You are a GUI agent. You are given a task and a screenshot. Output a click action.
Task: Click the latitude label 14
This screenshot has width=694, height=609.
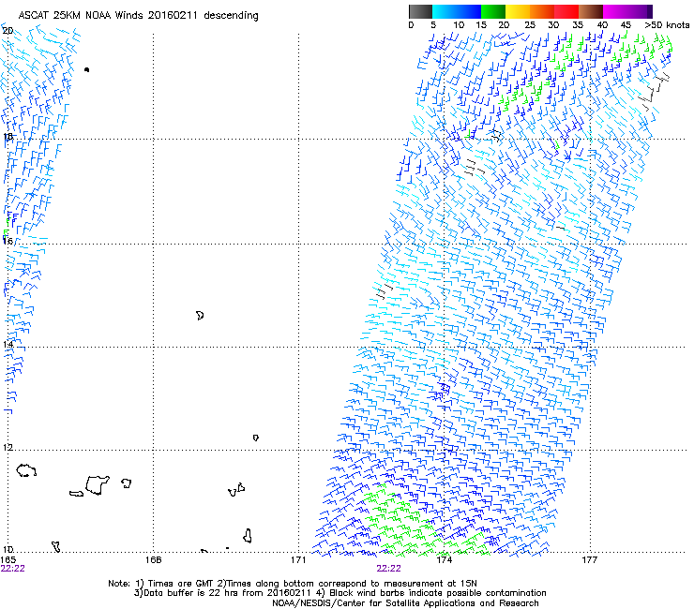[x=8, y=344]
